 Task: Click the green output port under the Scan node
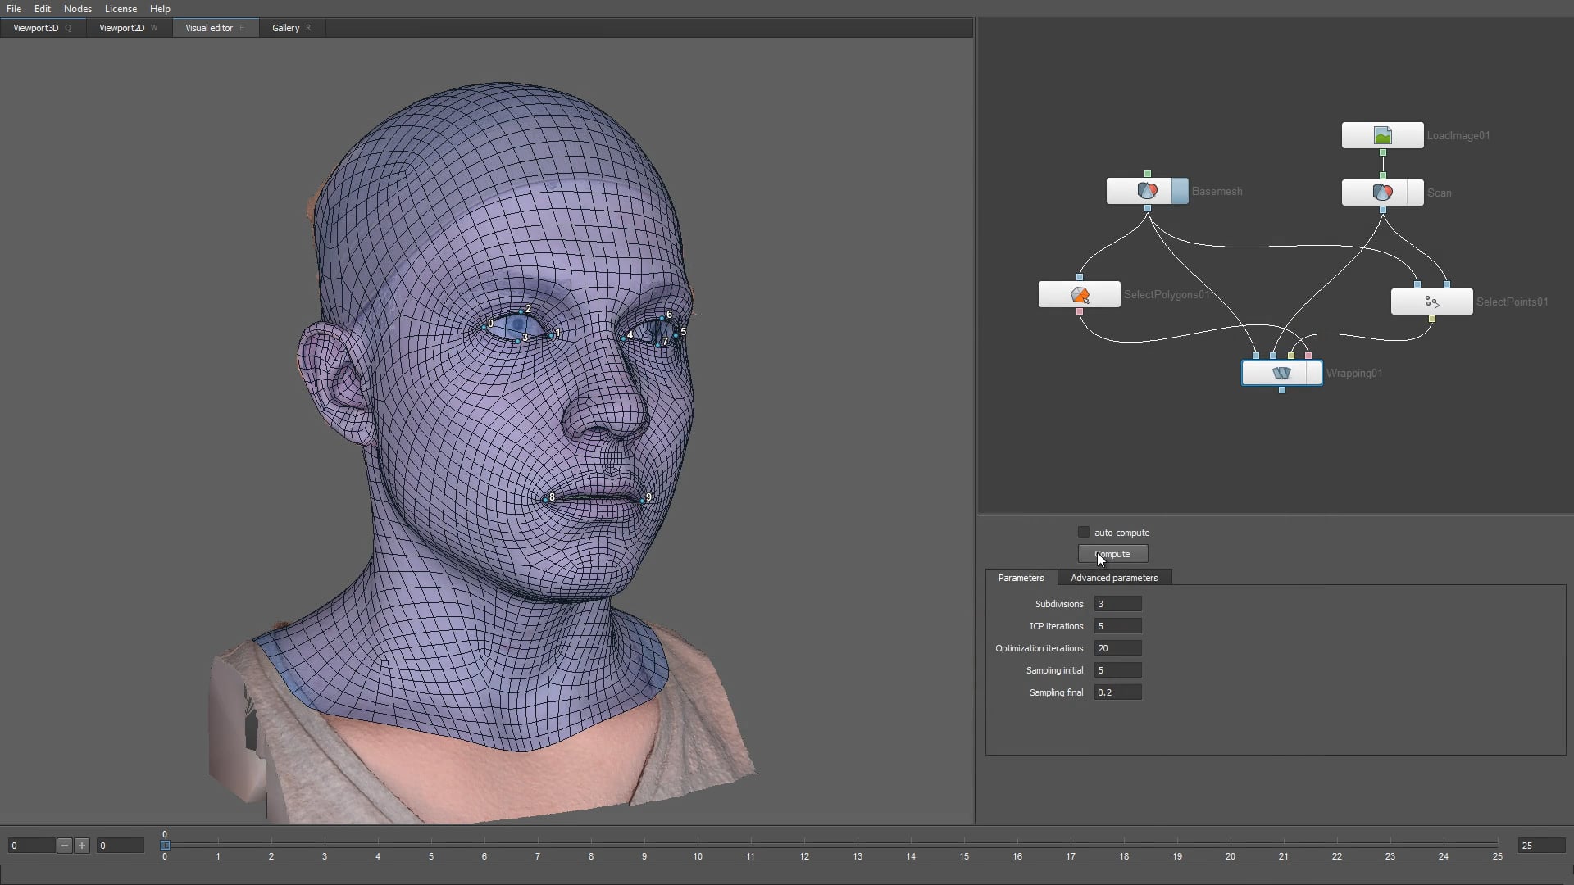[1382, 209]
